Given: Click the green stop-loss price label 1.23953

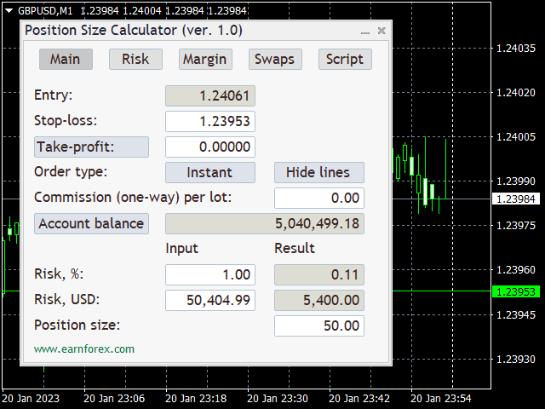Looking at the screenshot, I should click(516, 291).
